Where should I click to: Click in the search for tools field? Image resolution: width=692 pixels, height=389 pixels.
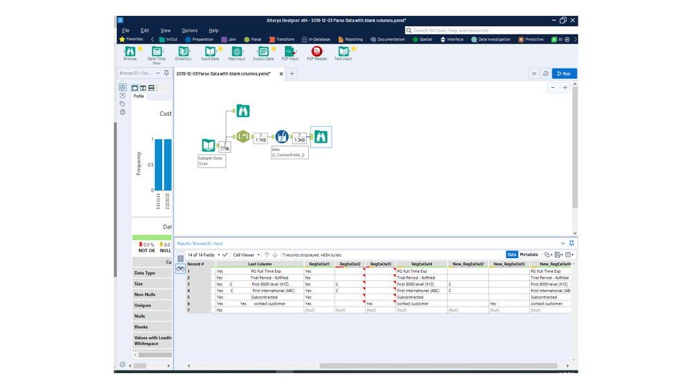pos(490,30)
